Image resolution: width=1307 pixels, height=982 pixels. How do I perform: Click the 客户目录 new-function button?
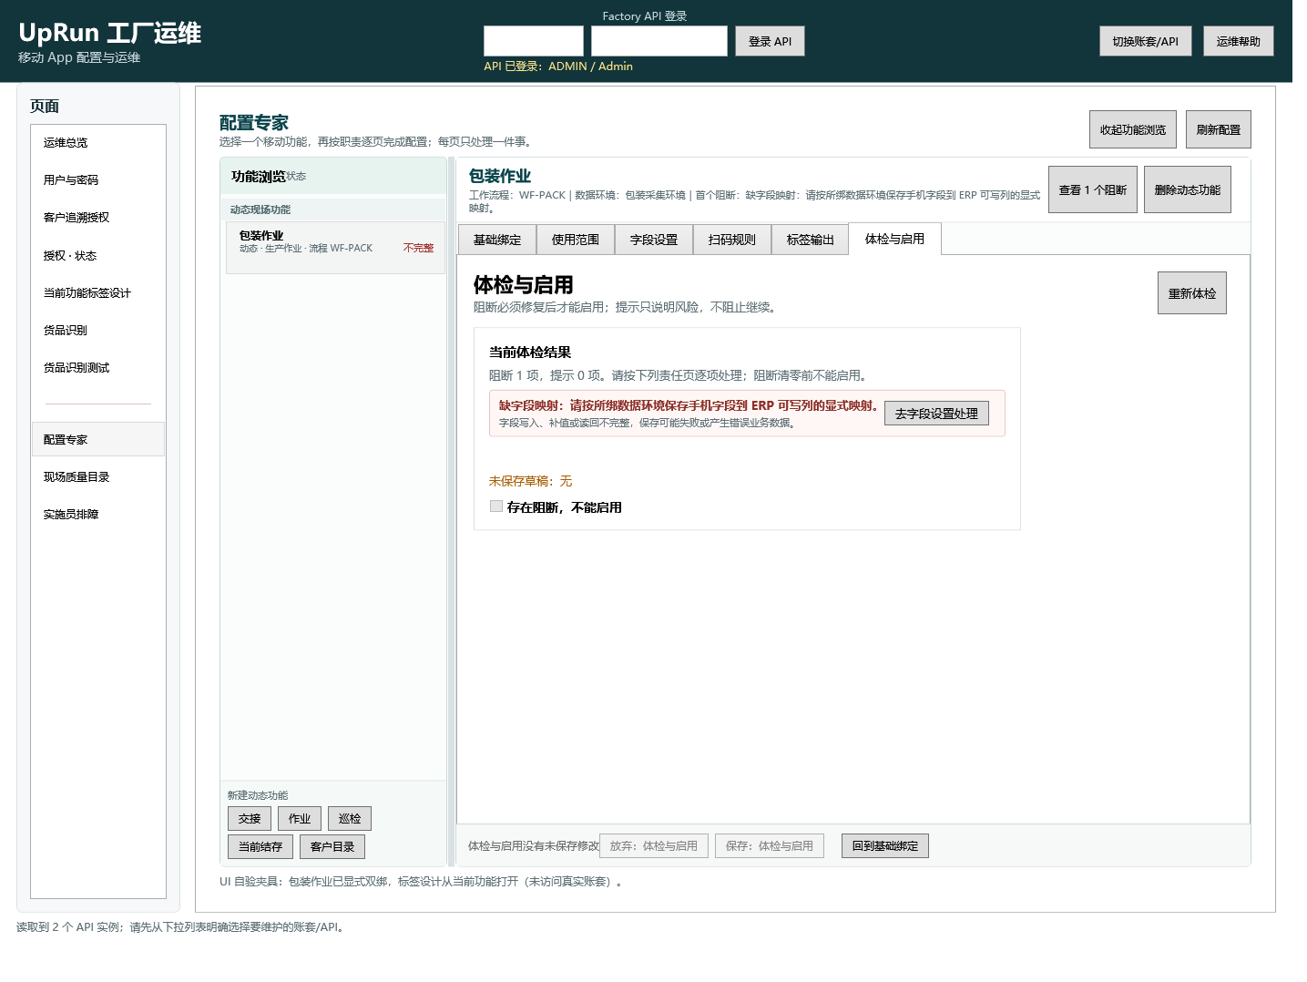pyautogui.click(x=332, y=847)
